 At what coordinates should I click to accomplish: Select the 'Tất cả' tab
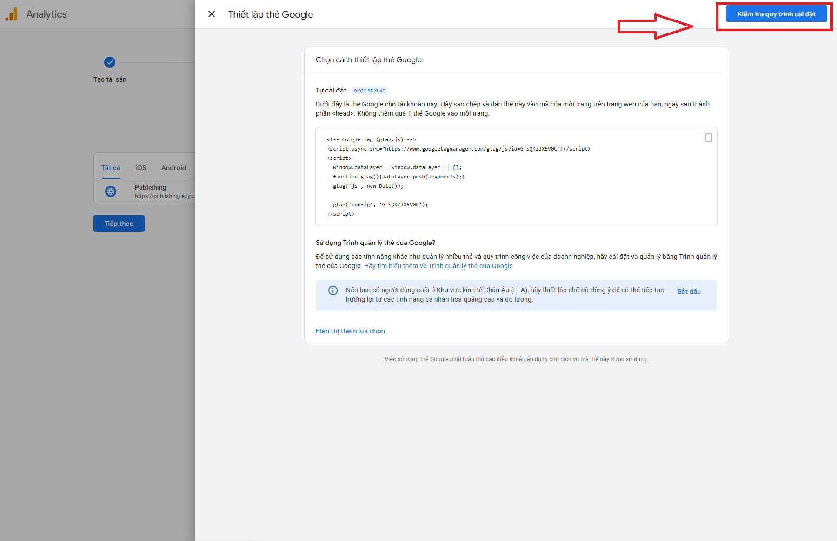(x=111, y=168)
